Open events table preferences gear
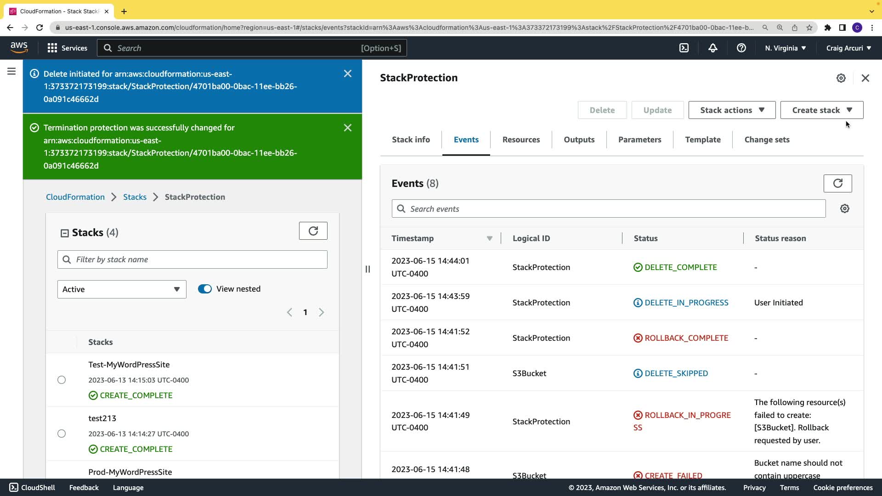The width and height of the screenshot is (882, 496). [x=844, y=209]
